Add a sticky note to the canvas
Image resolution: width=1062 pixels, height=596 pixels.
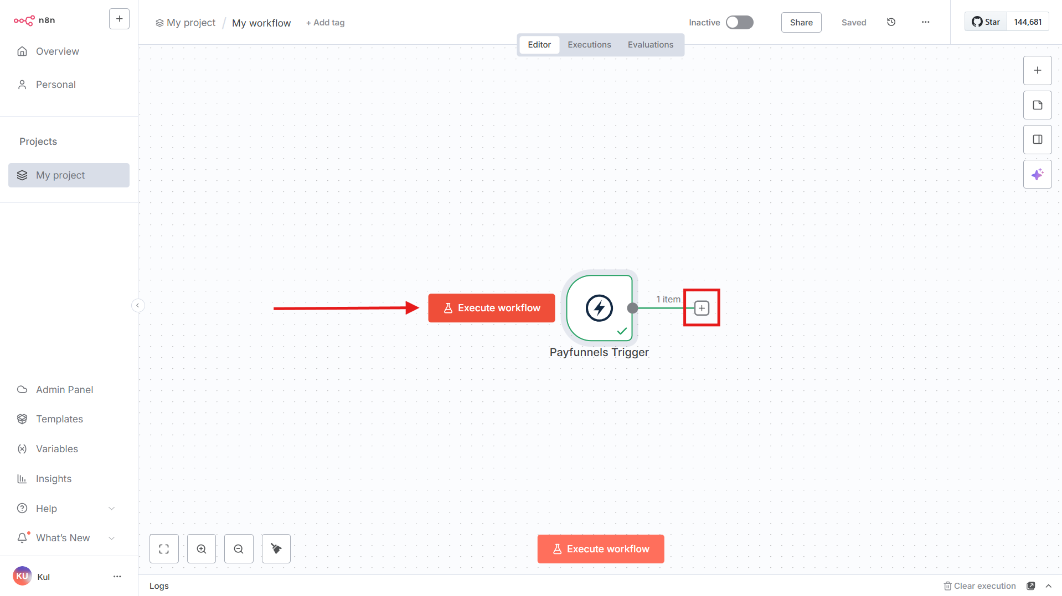[x=1038, y=105]
